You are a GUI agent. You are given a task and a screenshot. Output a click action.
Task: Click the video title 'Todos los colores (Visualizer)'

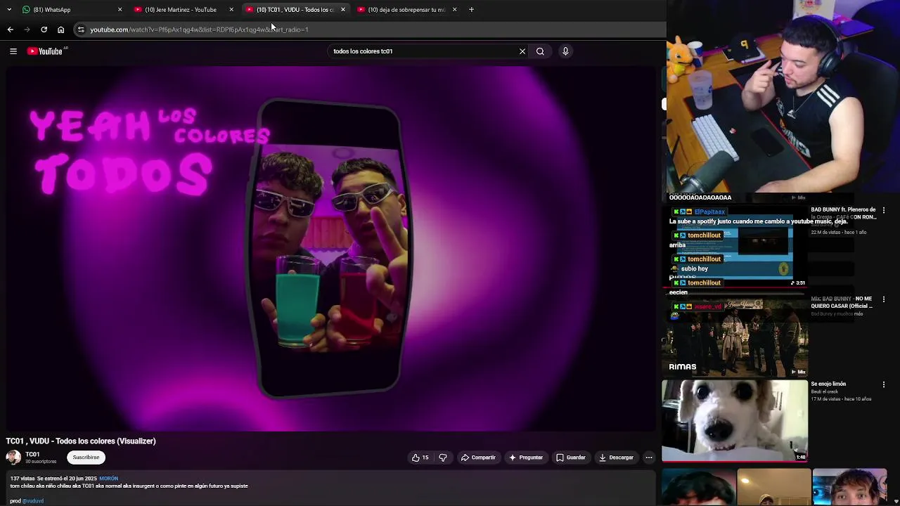[x=81, y=441]
